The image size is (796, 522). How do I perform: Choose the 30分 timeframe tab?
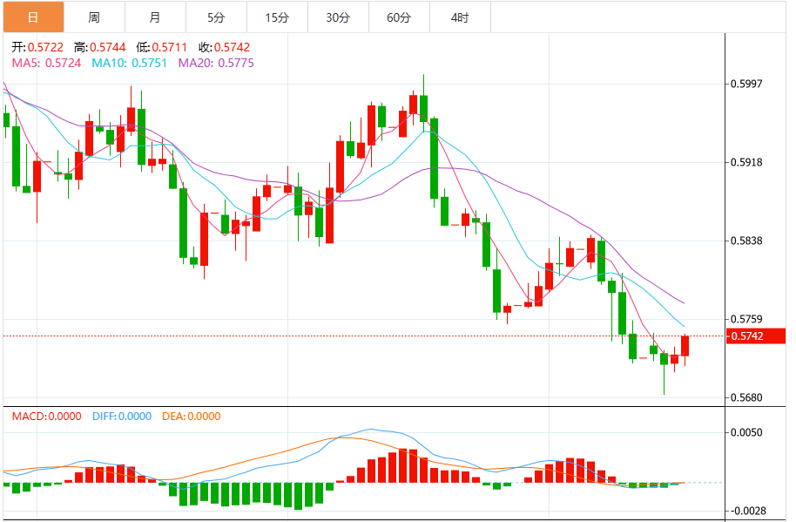338,17
